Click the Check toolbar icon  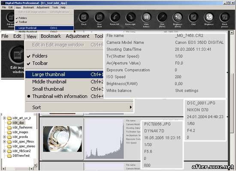tap(84, 18)
